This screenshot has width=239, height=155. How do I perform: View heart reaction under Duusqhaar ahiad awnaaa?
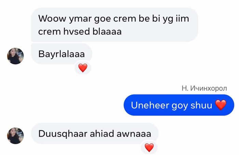[149, 148]
